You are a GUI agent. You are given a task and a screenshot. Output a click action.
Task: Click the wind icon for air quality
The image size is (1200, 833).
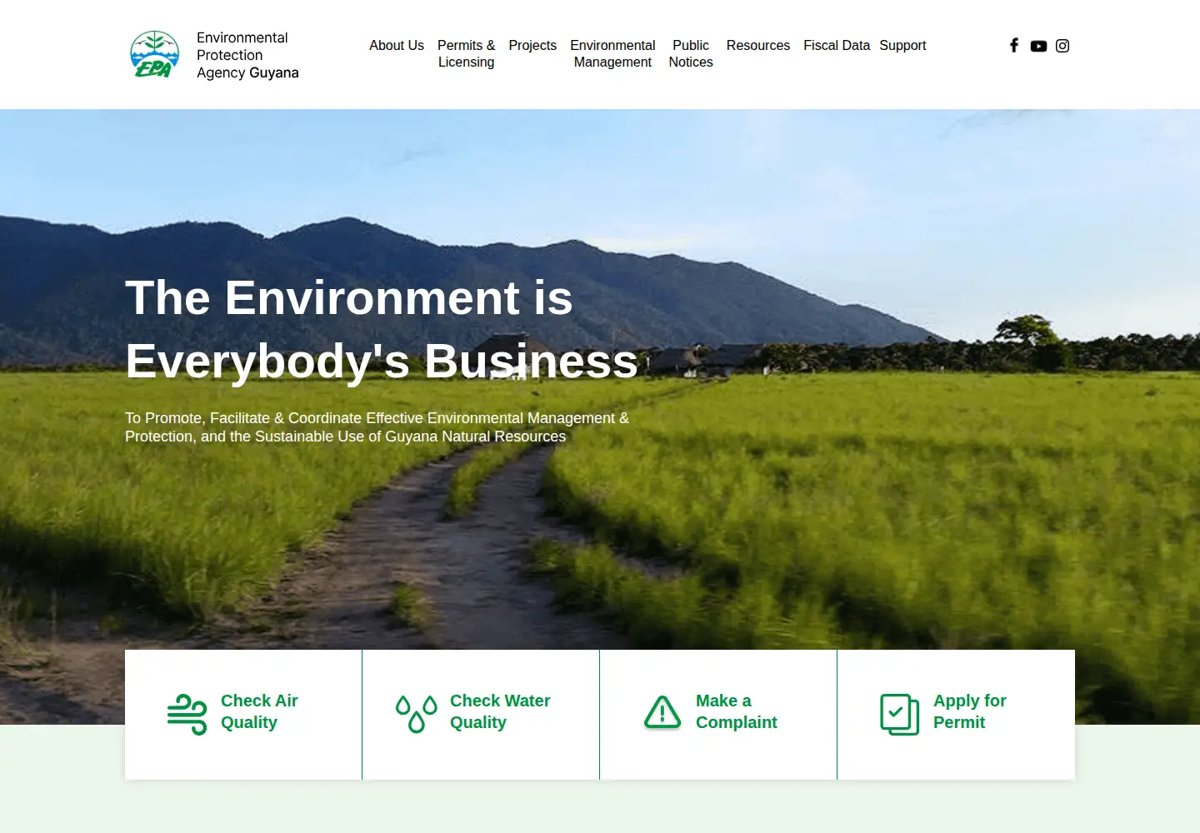click(187, 714)
